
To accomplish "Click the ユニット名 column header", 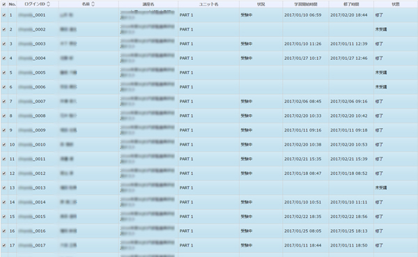I will coord(208,4).
